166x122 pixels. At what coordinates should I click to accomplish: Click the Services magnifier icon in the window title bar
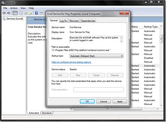pyautogui.click(x=3, y=3)
